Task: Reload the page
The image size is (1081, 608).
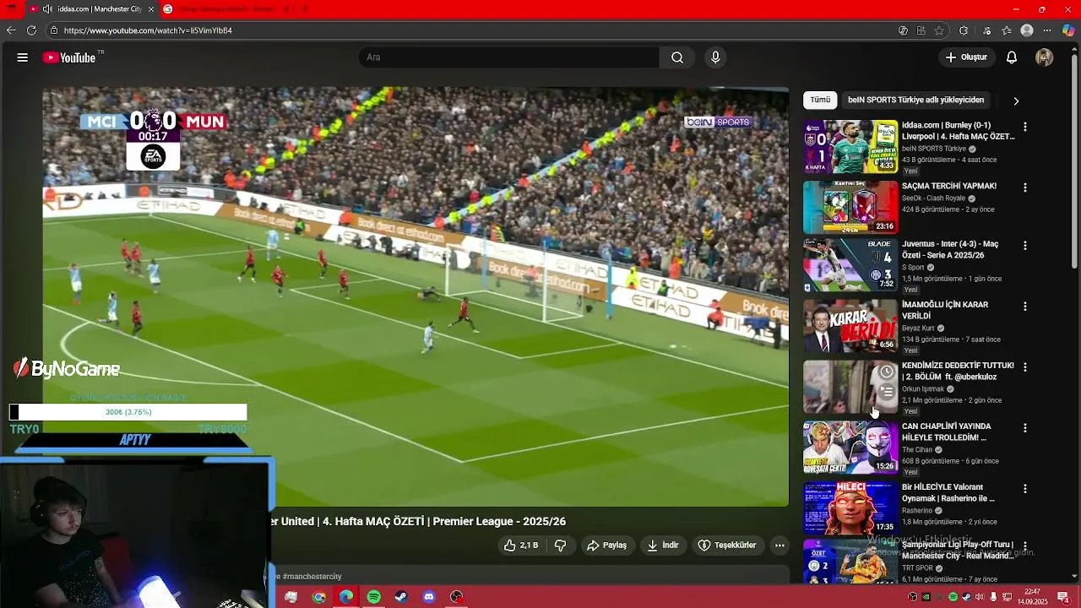Action: 31,30
